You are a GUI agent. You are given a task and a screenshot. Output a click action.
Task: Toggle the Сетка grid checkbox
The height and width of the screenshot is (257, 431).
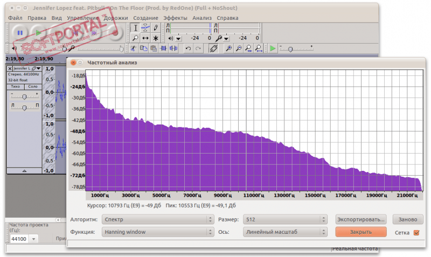[416, 233]
